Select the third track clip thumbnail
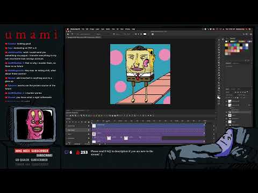The height and width of the screenshot is (193, 258). tap(94, 134)
